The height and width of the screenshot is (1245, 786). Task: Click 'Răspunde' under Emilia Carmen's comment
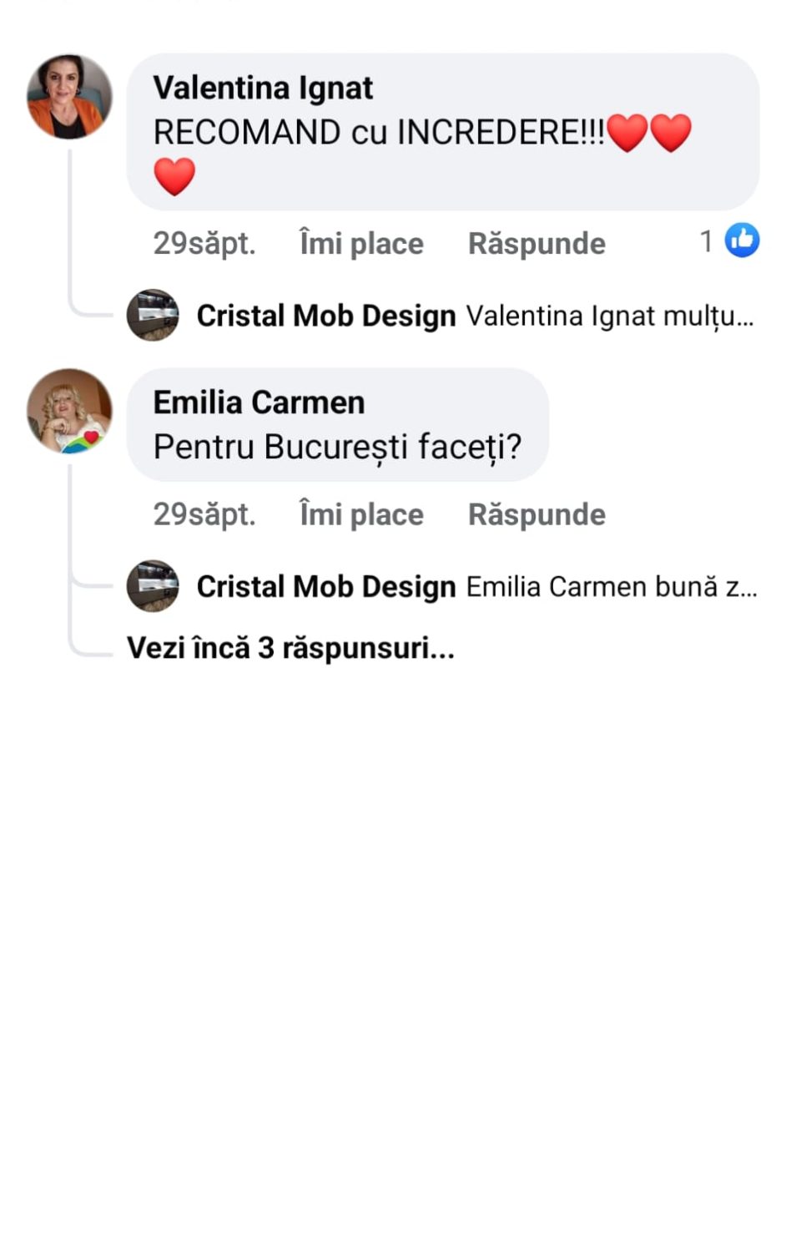tap(537, 515)
